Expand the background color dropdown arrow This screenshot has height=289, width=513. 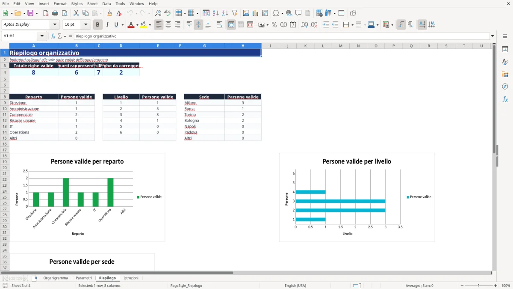tap(150, 25)
